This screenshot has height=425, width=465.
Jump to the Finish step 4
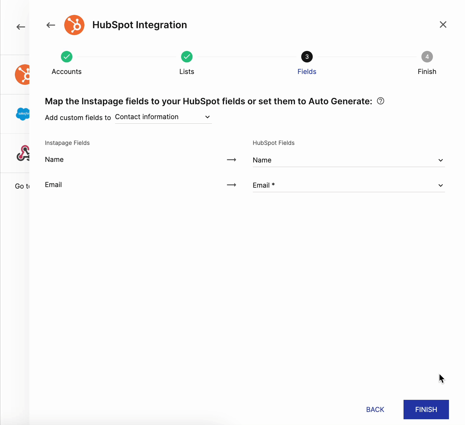(x=427, y=63)
